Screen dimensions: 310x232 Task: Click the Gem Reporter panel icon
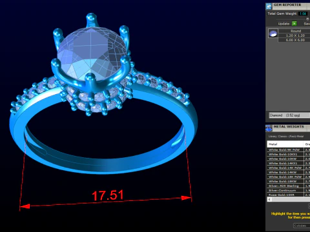point(269,6)
